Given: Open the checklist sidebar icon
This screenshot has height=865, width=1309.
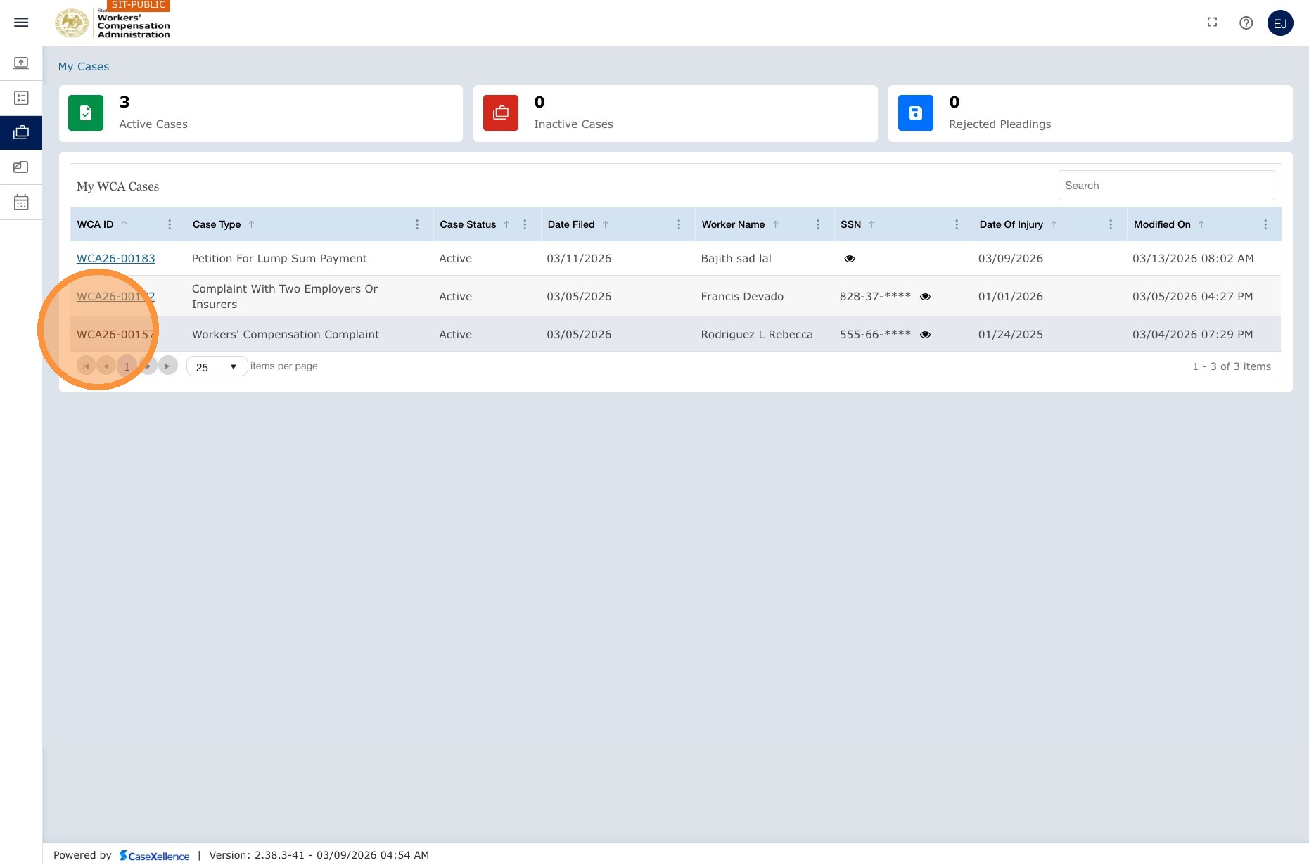Looking at the screenshot, I should pos(21,98).
